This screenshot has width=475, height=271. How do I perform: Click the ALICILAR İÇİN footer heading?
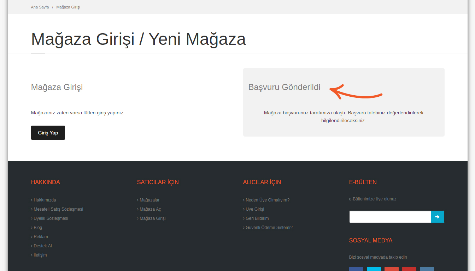tap(262, 182)
